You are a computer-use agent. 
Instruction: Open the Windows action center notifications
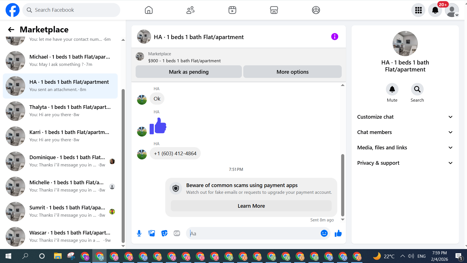(458, 256)
